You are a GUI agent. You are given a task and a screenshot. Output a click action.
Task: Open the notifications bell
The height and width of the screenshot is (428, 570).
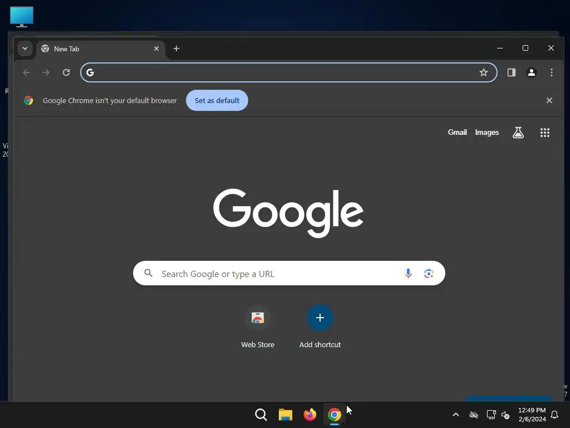[x=555, y=415]
